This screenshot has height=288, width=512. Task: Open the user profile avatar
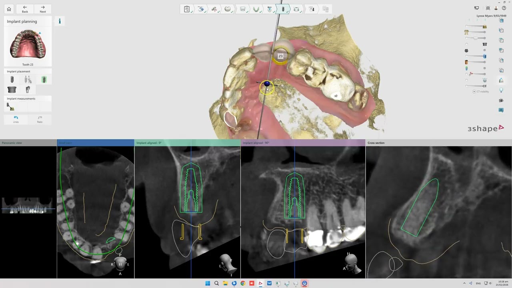coord(496,8)
